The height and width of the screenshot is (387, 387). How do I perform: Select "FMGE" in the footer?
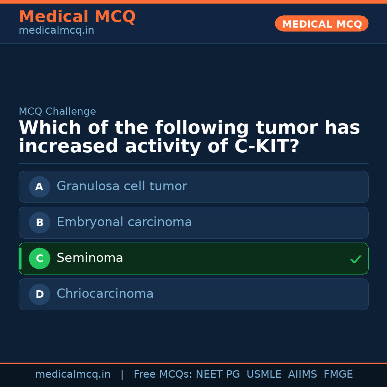(338, 374)
